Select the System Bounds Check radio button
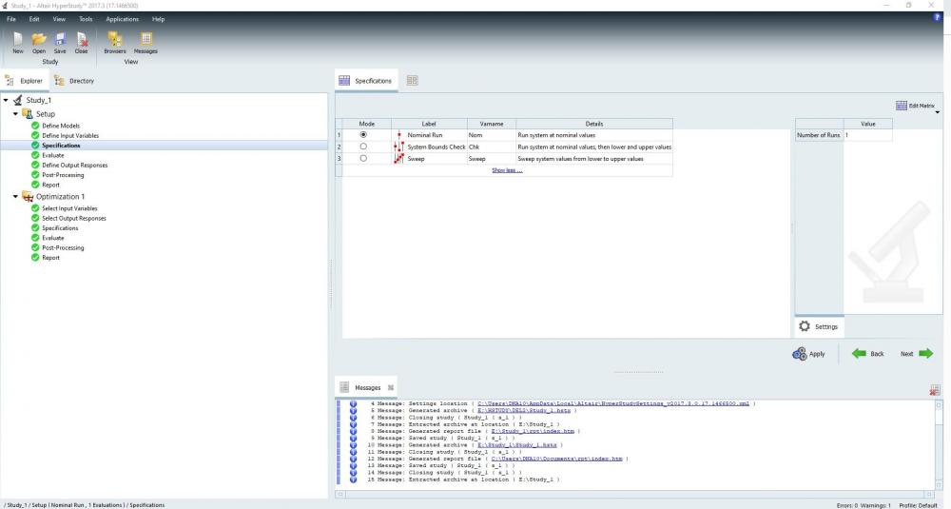Screen dimensions: 951x509 pyautogui.click(x=363, y=147)
